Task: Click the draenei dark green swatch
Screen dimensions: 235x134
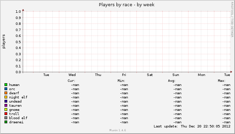Action: (6, 122)
